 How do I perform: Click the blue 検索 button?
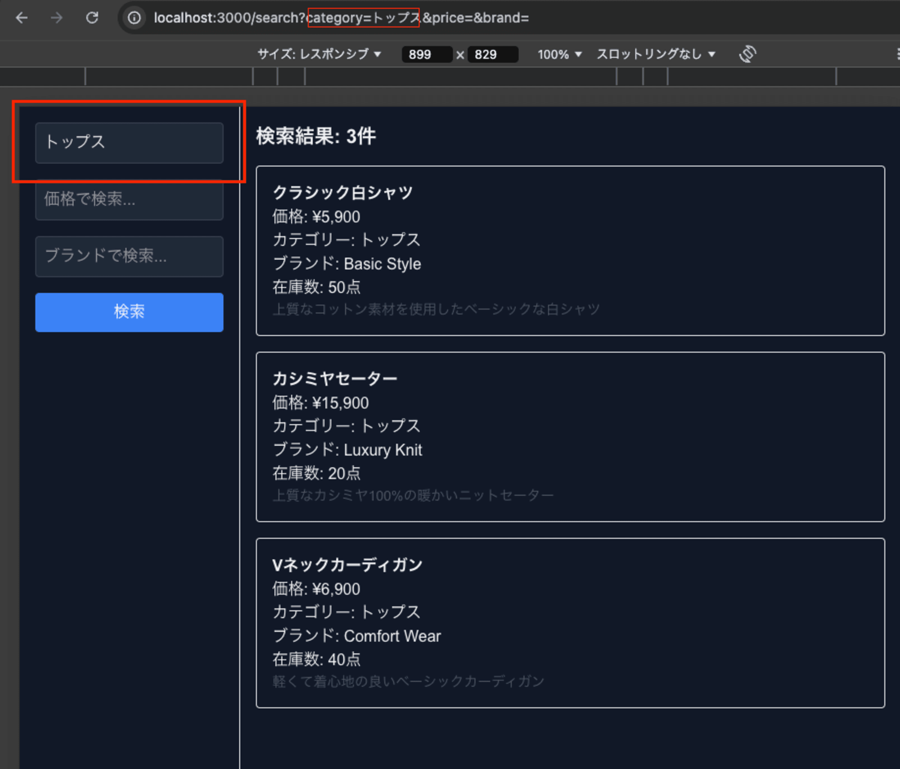coord(129,312)
